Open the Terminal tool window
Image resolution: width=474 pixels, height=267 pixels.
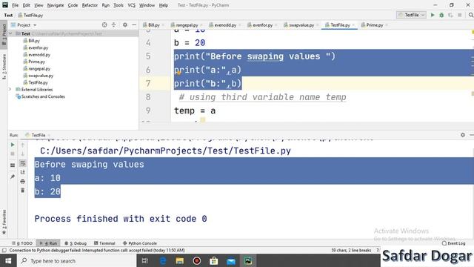pos(104,243)
